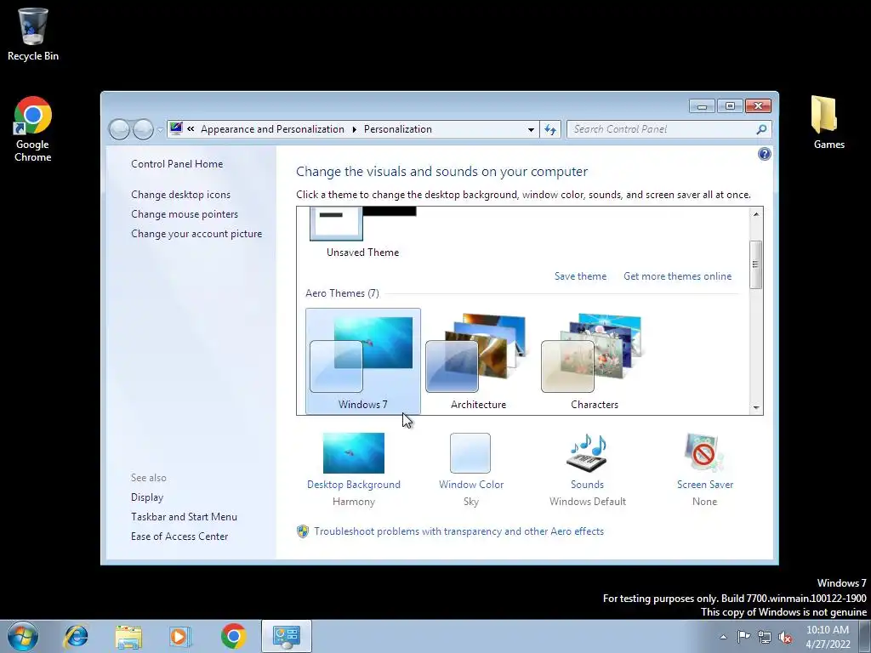The image size is (871, 653).
Task: Click Troubleshoot problems with transparency link
Action: coord(458,531)
